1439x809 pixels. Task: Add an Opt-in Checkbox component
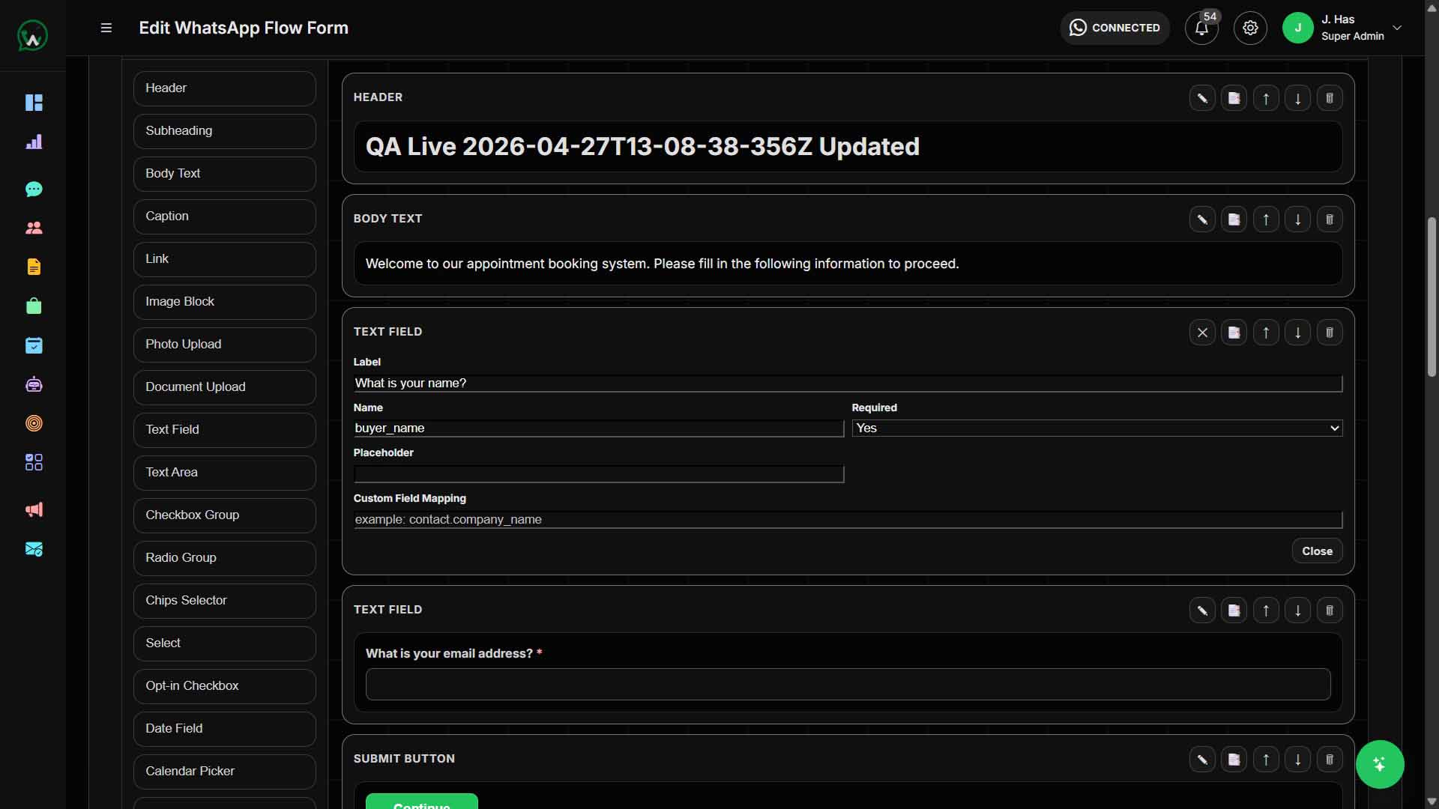pos(225,686)
